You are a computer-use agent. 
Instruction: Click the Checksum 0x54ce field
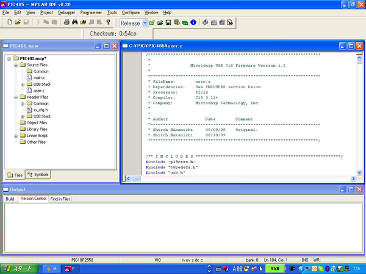(113, 33)
